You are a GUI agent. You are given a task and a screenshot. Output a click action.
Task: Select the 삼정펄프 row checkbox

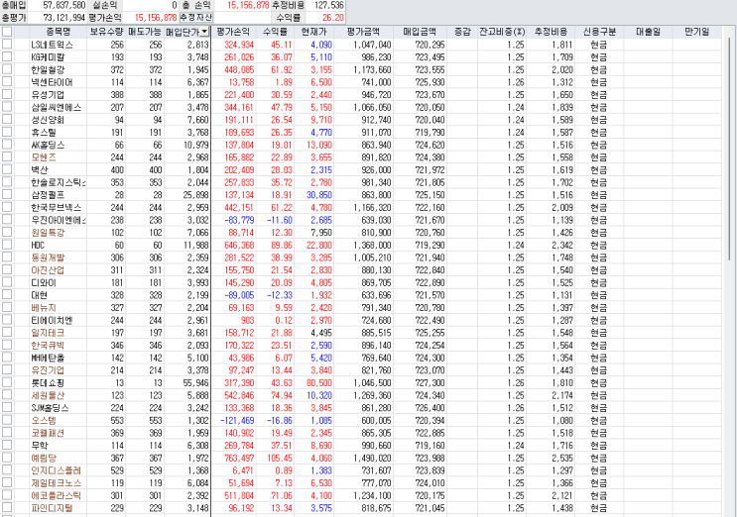[7, 194]
